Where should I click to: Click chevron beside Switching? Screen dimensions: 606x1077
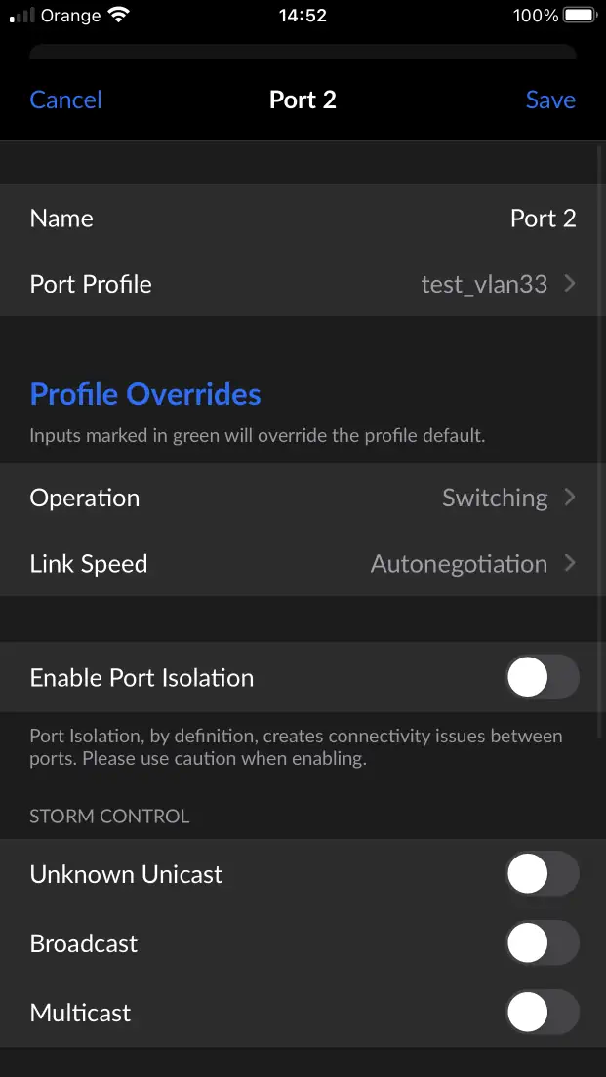(570, 498)
